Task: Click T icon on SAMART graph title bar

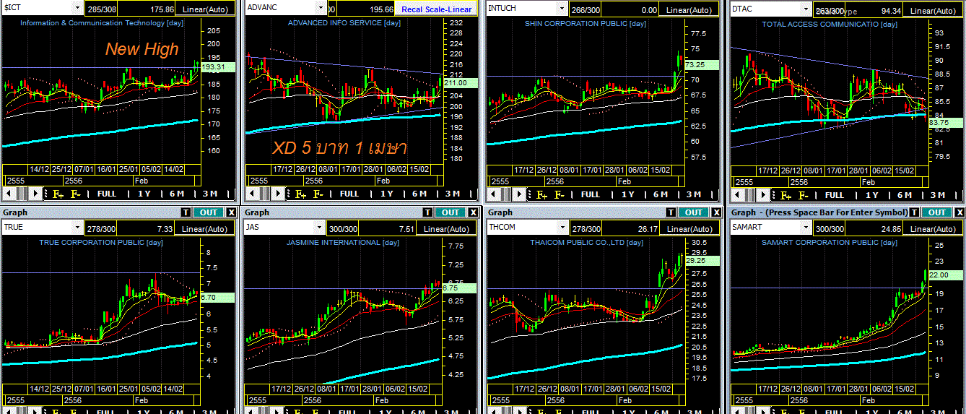Action: [x=914, y=212]
